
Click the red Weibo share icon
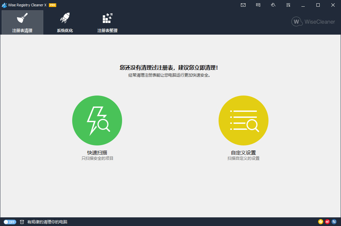tap(327, 222)
